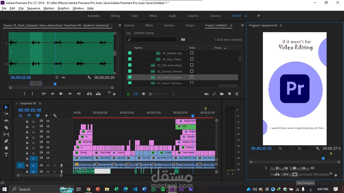Toggle snapping magnet in timeline
This screenshot has width=344, height=193.
29,116
